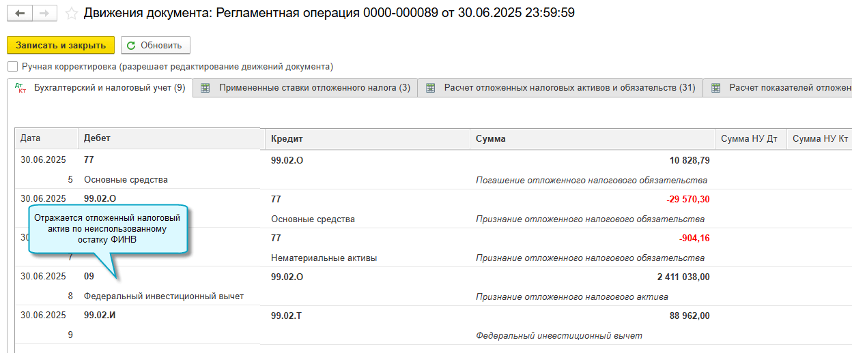Add document to favorites with star icon
The width and height of the screenshot is (852, 353).
tap(71, 14)
